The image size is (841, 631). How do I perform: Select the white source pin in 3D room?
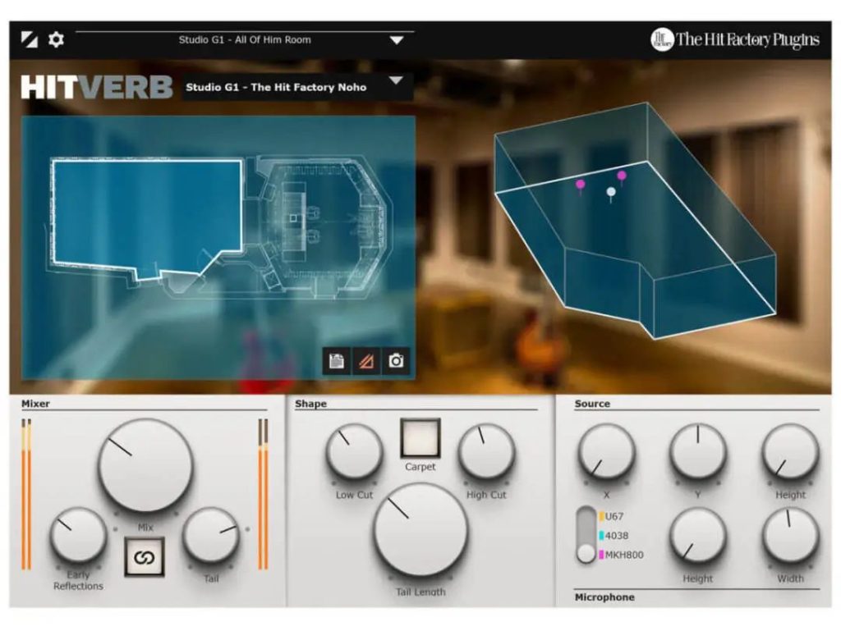coord(610,192)
